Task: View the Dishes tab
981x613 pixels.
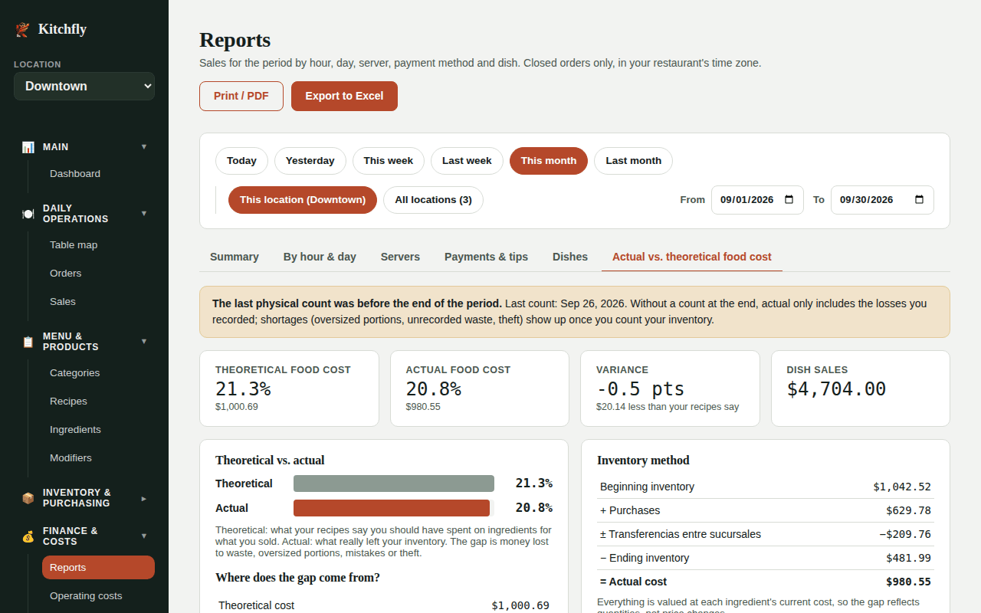Action: coord(570,257)
